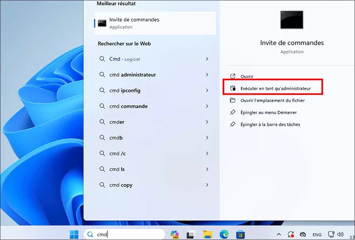The image size is (355, 240).
Task: Expand the cmd /c suggestion arrow
Action: (x=207, y=153)
